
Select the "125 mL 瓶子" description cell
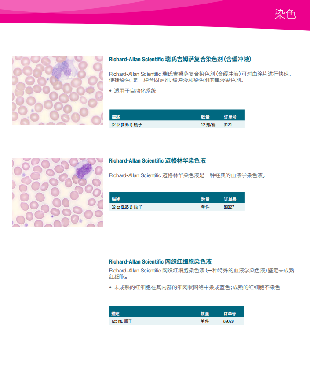[122, 321]
